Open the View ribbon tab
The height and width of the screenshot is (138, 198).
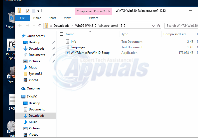[x=67, y=18]
